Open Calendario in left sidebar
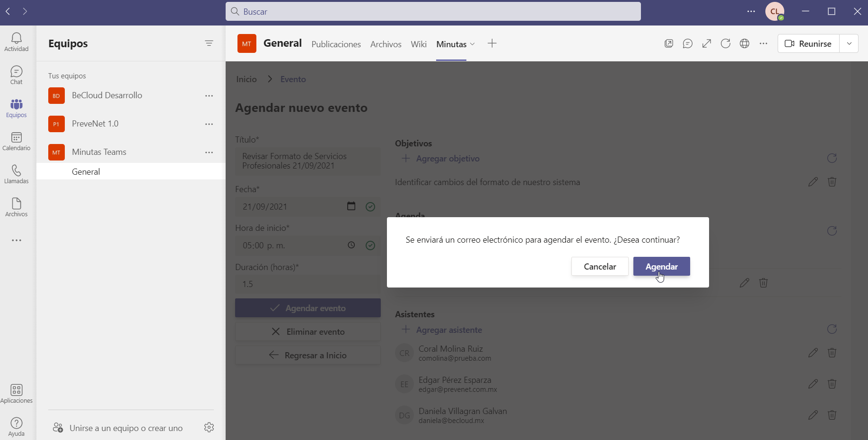The width and height of the screenshot is (868, 440). click(x=17, y=141)
